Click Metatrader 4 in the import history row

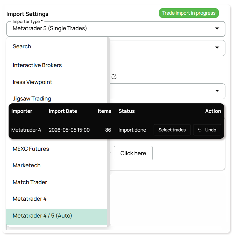pyautogui.click(x=26, y=130)
